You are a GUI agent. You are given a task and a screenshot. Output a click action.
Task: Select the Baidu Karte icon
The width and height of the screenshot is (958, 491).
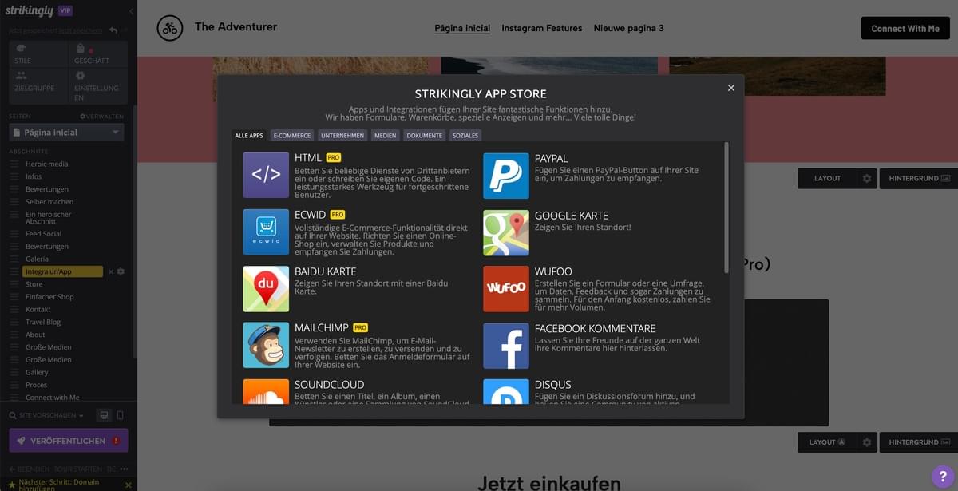266,288
